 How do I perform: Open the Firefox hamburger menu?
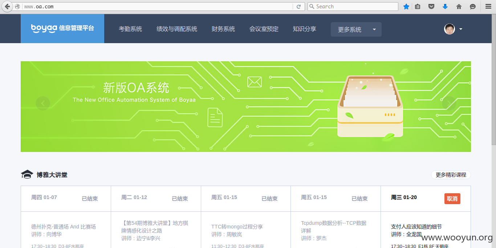coord(488,7)
